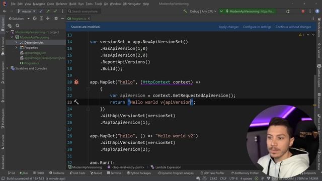Image resolution: width=322 pixels, height=181 pixels.
Task: Close the Program.cs tab
Action: [89, 19]
